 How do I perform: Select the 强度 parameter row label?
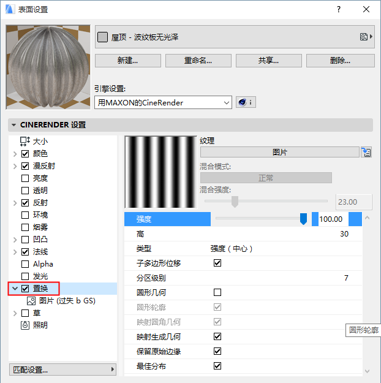(168, 219)
